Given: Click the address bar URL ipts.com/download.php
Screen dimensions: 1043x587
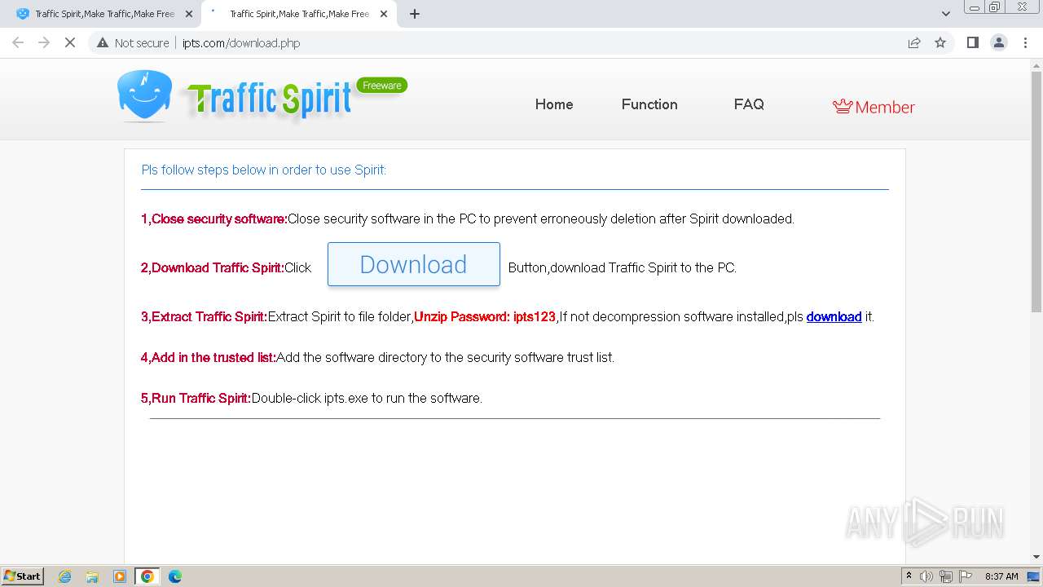Looking at the screenshot, I should 241,43.
